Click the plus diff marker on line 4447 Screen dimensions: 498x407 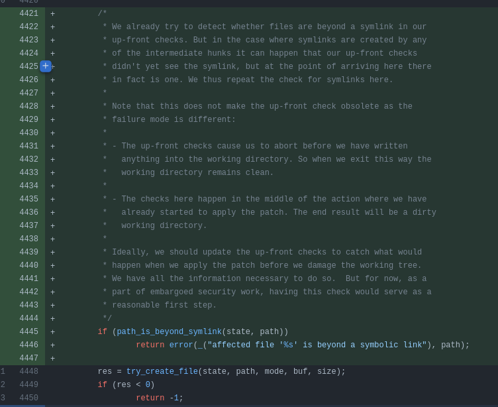[x=53, y=359]
